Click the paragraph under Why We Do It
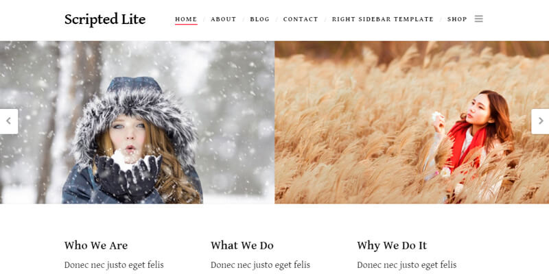The width and height of the screenshot is (549, 274). click(407, 265)
